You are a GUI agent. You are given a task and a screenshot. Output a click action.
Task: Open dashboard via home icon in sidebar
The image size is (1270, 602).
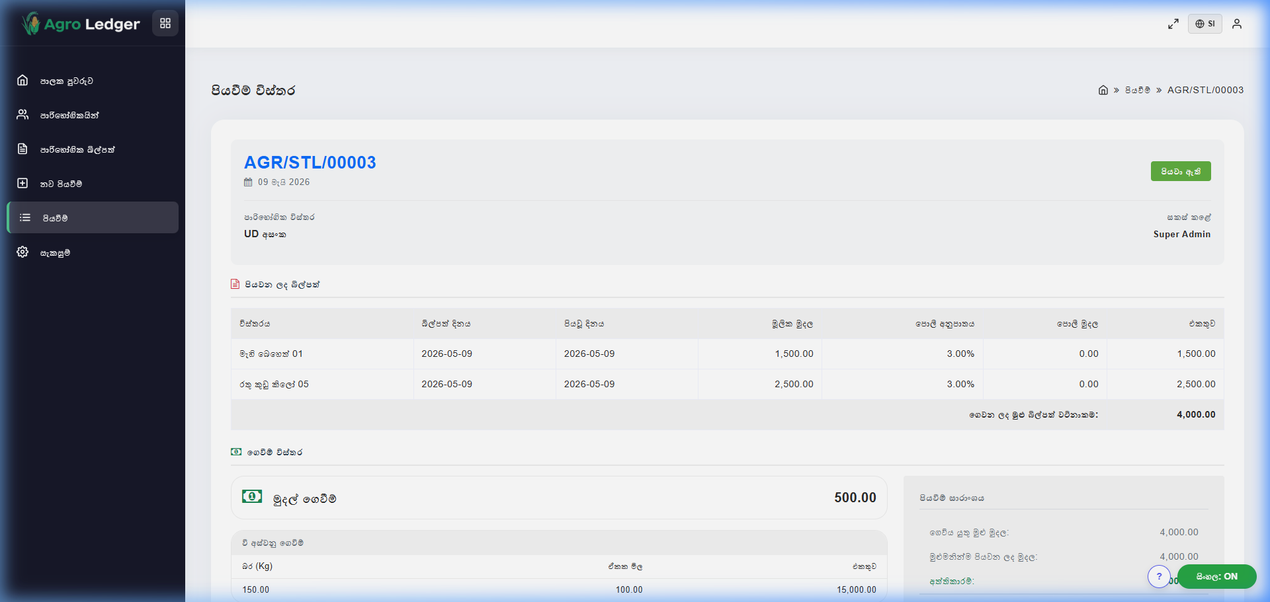[x=22, y=81]
